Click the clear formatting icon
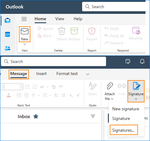150x141 pixels. point(54,87)
